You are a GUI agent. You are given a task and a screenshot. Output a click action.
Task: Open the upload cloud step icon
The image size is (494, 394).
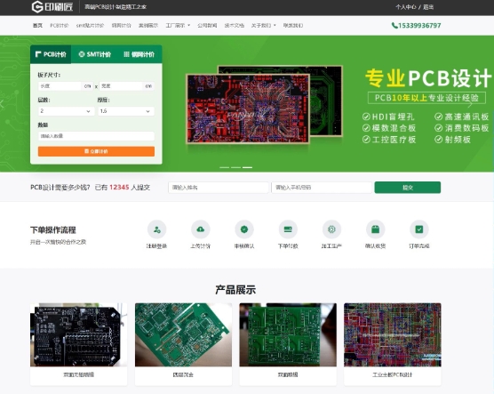tap(201, 229)
